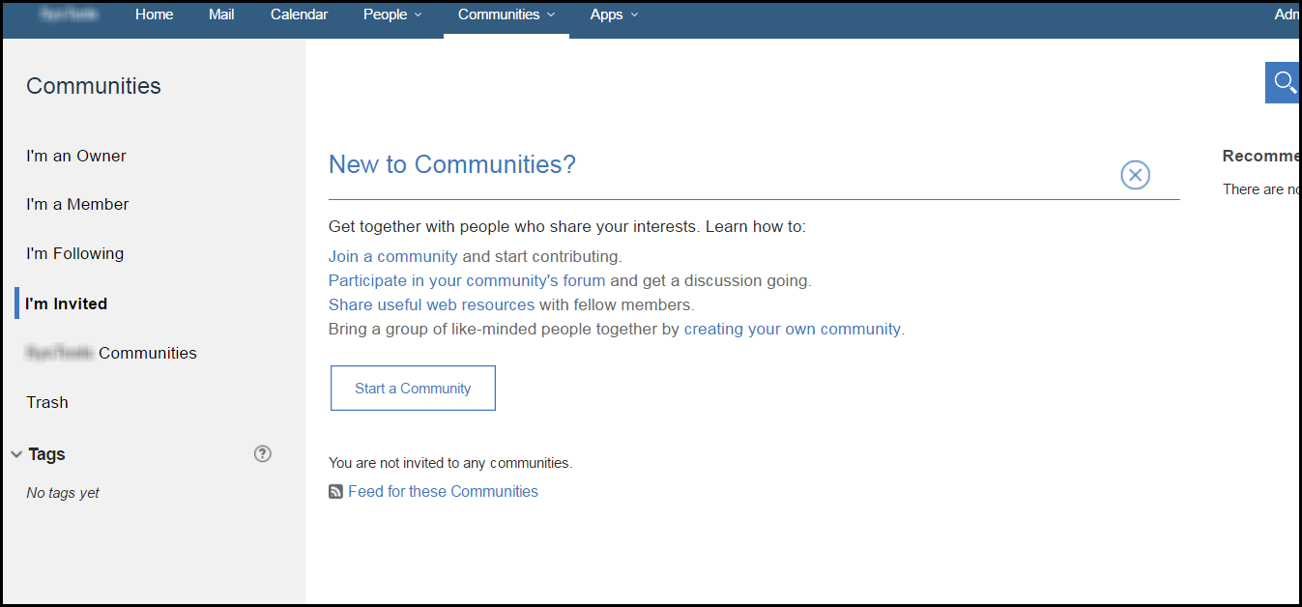
Task: Follow the Join a community link
Action: (392, 256)
